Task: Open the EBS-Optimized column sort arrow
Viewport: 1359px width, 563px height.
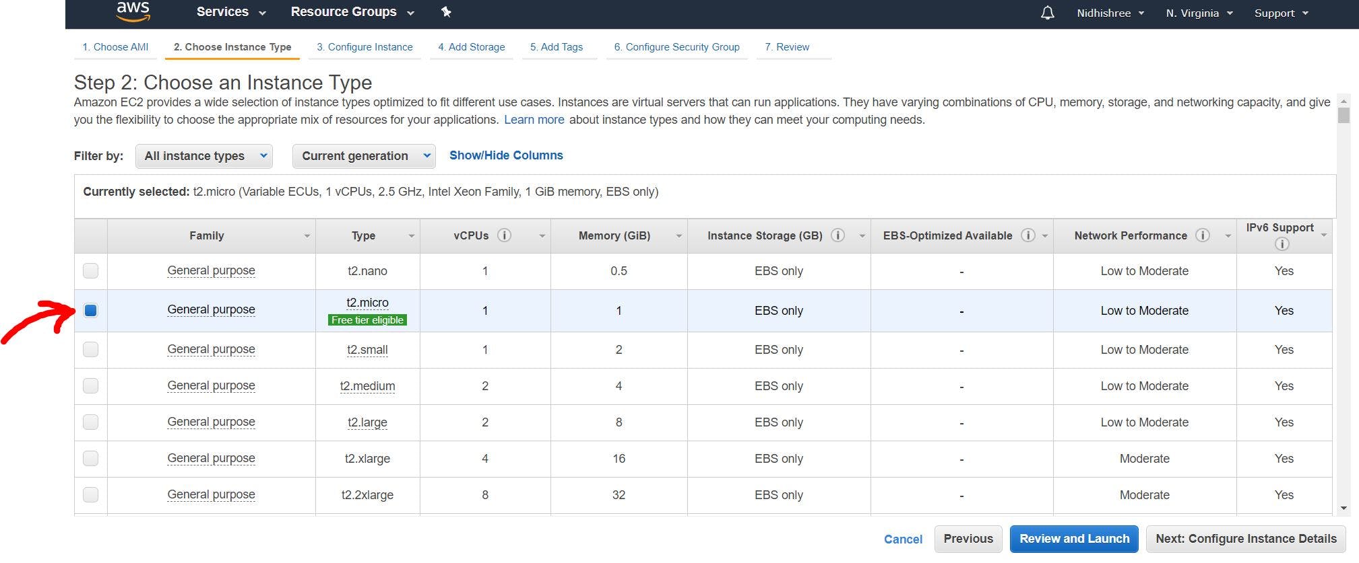Action: [x=1045, y=236]
